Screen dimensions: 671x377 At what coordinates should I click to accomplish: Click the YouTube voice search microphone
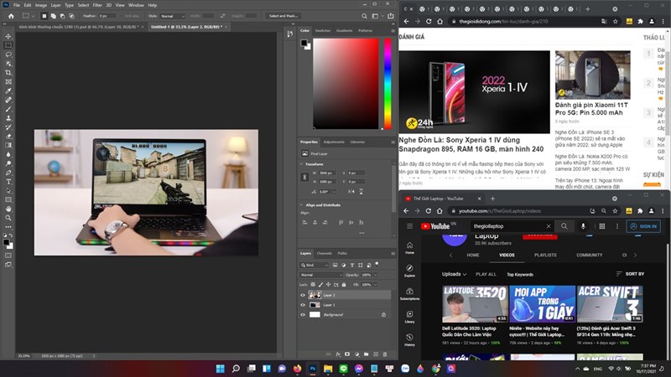583,226
